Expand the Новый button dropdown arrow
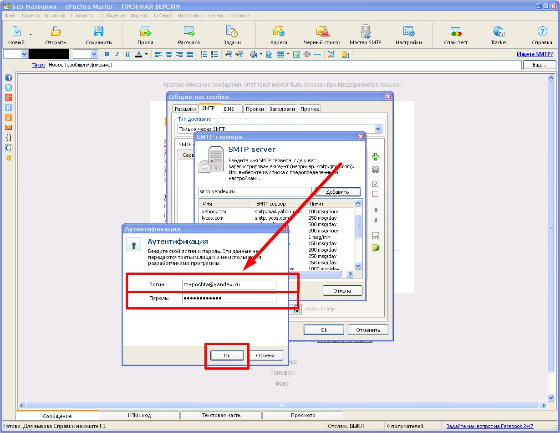The width and height of the screenshot is (560, 433). 31,34
